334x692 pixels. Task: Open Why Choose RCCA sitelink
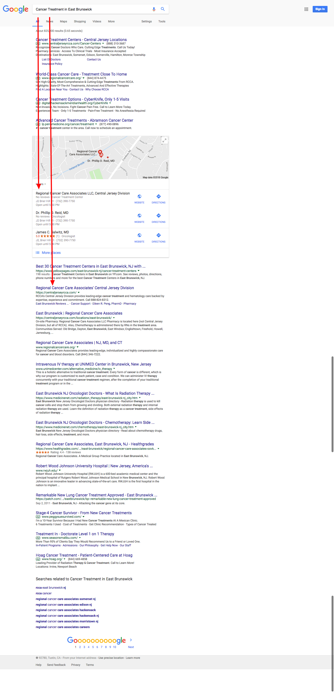(x=97, y=90)
